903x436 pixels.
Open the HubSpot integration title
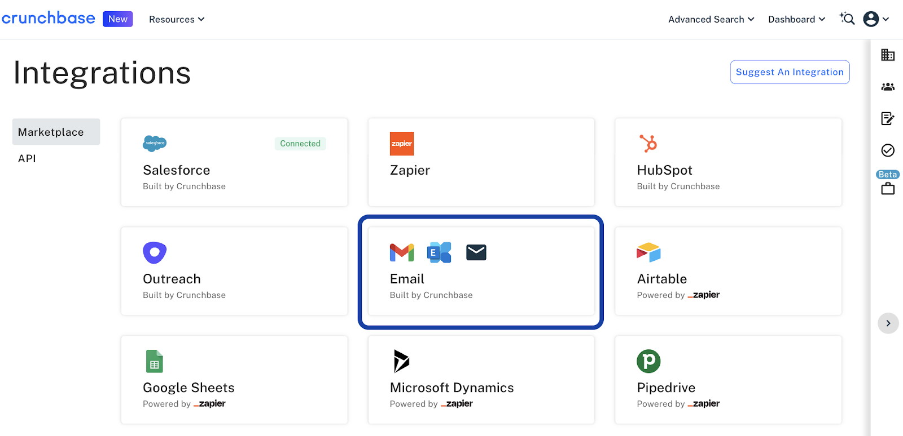coord(665,170)
